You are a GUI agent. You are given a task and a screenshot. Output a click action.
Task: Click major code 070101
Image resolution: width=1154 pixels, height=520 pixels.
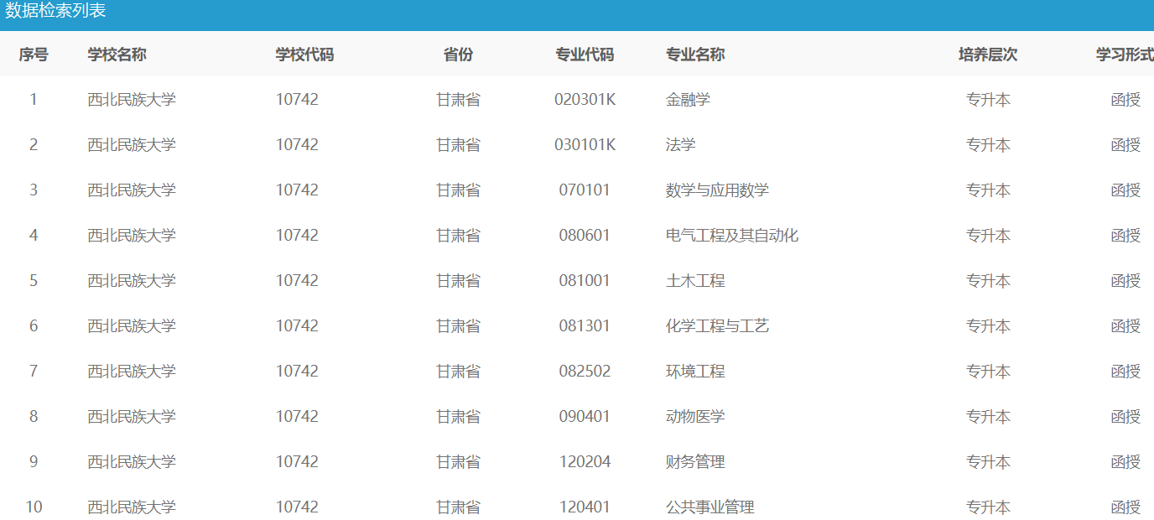tap(585, 190)
